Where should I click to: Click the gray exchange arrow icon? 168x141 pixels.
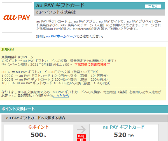click(81, 129)
